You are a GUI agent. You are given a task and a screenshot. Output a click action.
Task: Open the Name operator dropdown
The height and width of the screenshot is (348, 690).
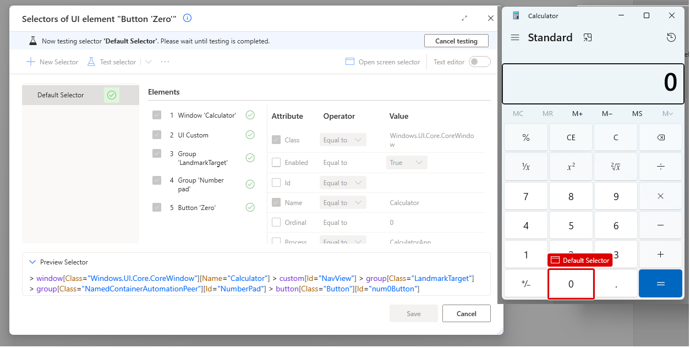point(343,202)
